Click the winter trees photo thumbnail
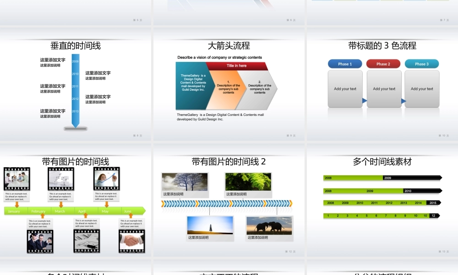458x275 pixels. tap(185, 181)
